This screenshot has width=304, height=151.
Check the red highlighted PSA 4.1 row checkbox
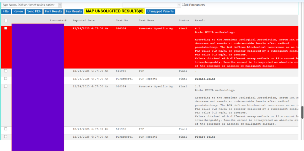click(x=6, y=28)
